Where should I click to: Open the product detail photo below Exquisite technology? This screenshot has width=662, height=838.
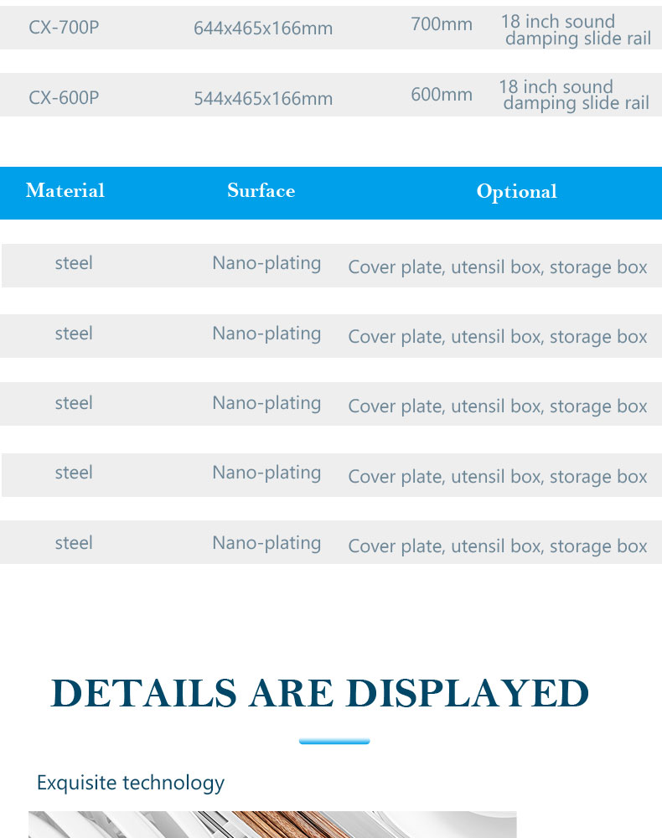[x=272, y=825]
